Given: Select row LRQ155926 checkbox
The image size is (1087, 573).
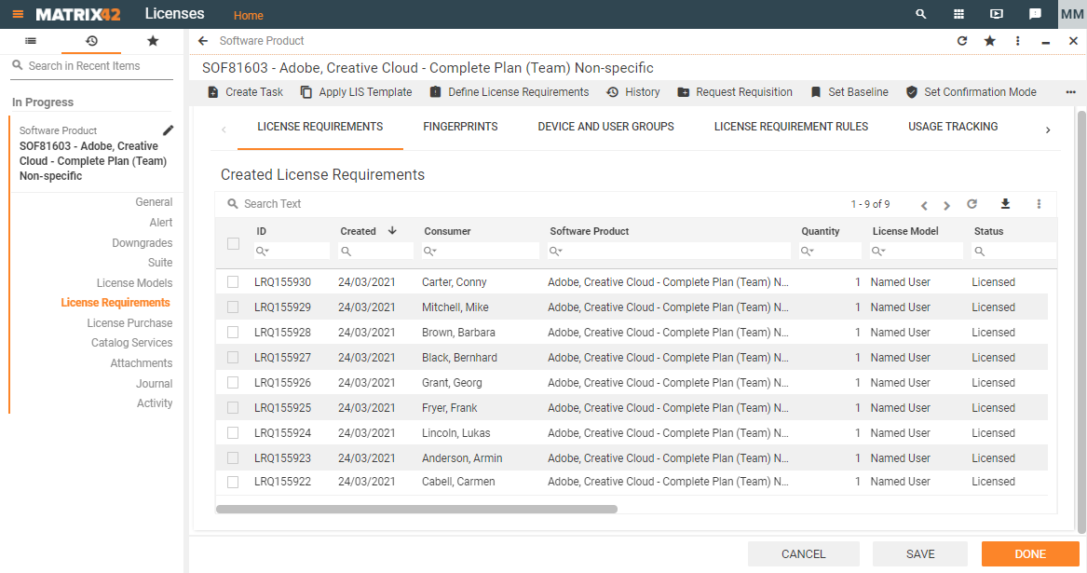Looking at the screenshot, I should [x=233, y=382].
